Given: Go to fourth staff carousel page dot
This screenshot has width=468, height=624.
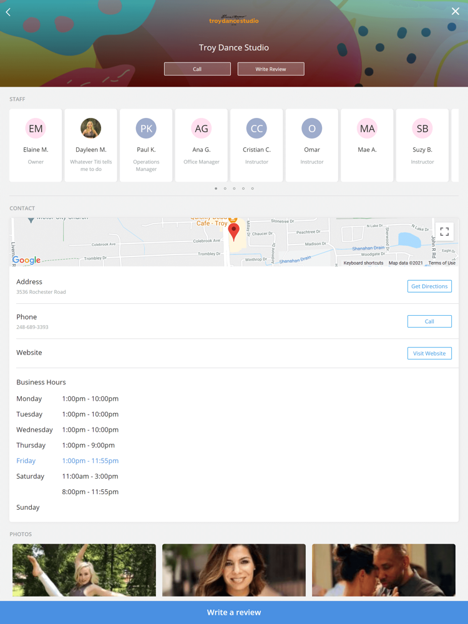Looking at the screenshot, I should pyautogui.click(x=243, y=188).
